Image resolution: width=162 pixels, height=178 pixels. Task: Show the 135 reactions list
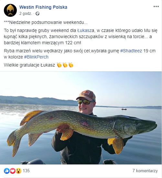pos(26,171)
